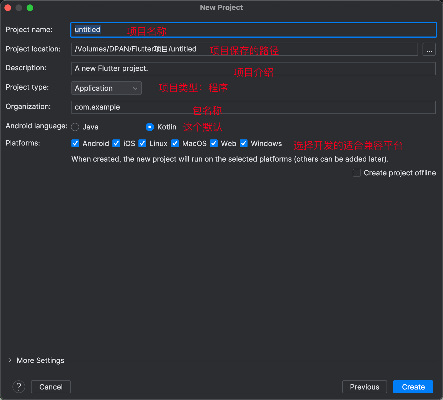Toggle the MacOS platform checkbox
The width and height of the screenshot is (443, 400).
[x=175, y=143]
